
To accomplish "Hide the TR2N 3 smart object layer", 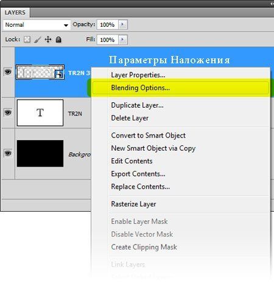I will [x=8, y=72].
